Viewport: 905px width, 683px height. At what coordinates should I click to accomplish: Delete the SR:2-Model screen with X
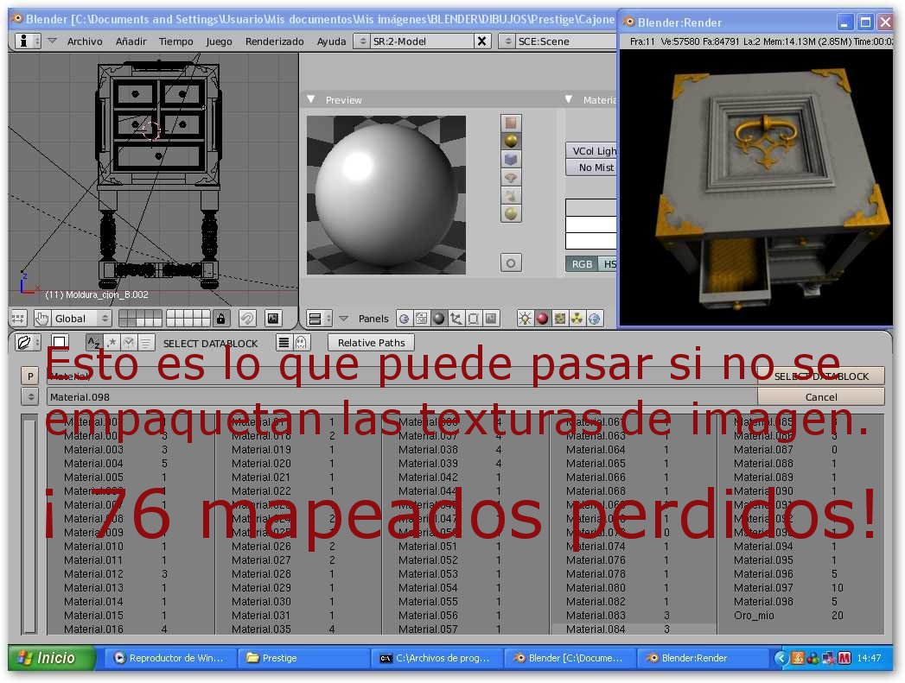pyautogui.click(x=482, y=41)
